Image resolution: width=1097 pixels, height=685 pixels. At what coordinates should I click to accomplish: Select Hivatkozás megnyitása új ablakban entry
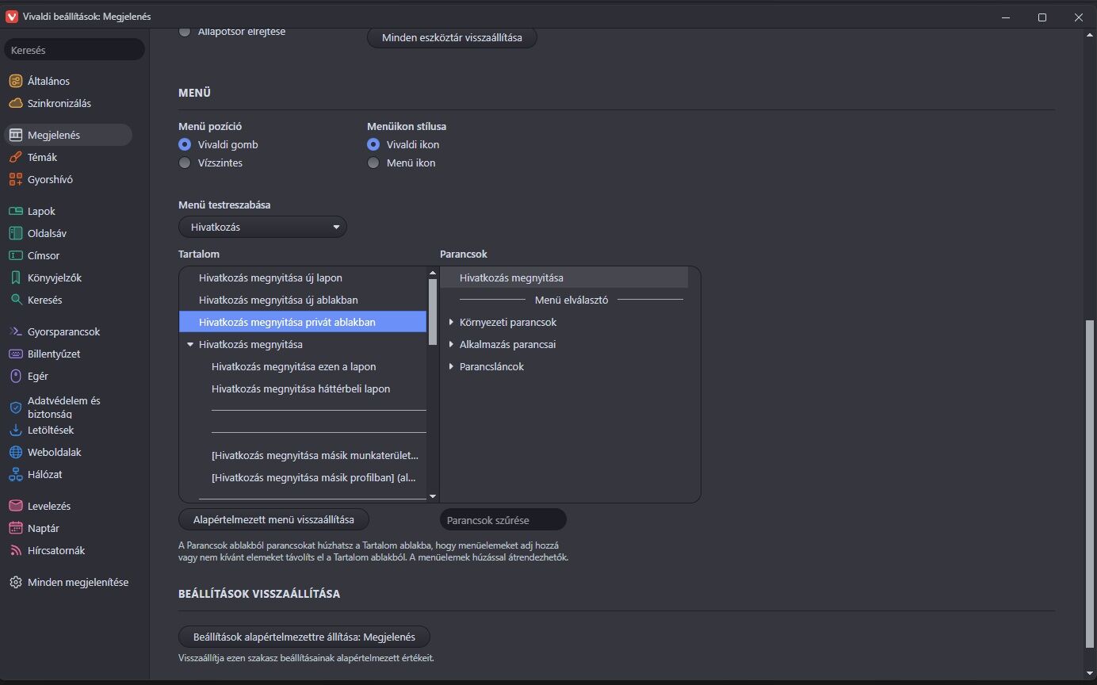click(303, 300)
